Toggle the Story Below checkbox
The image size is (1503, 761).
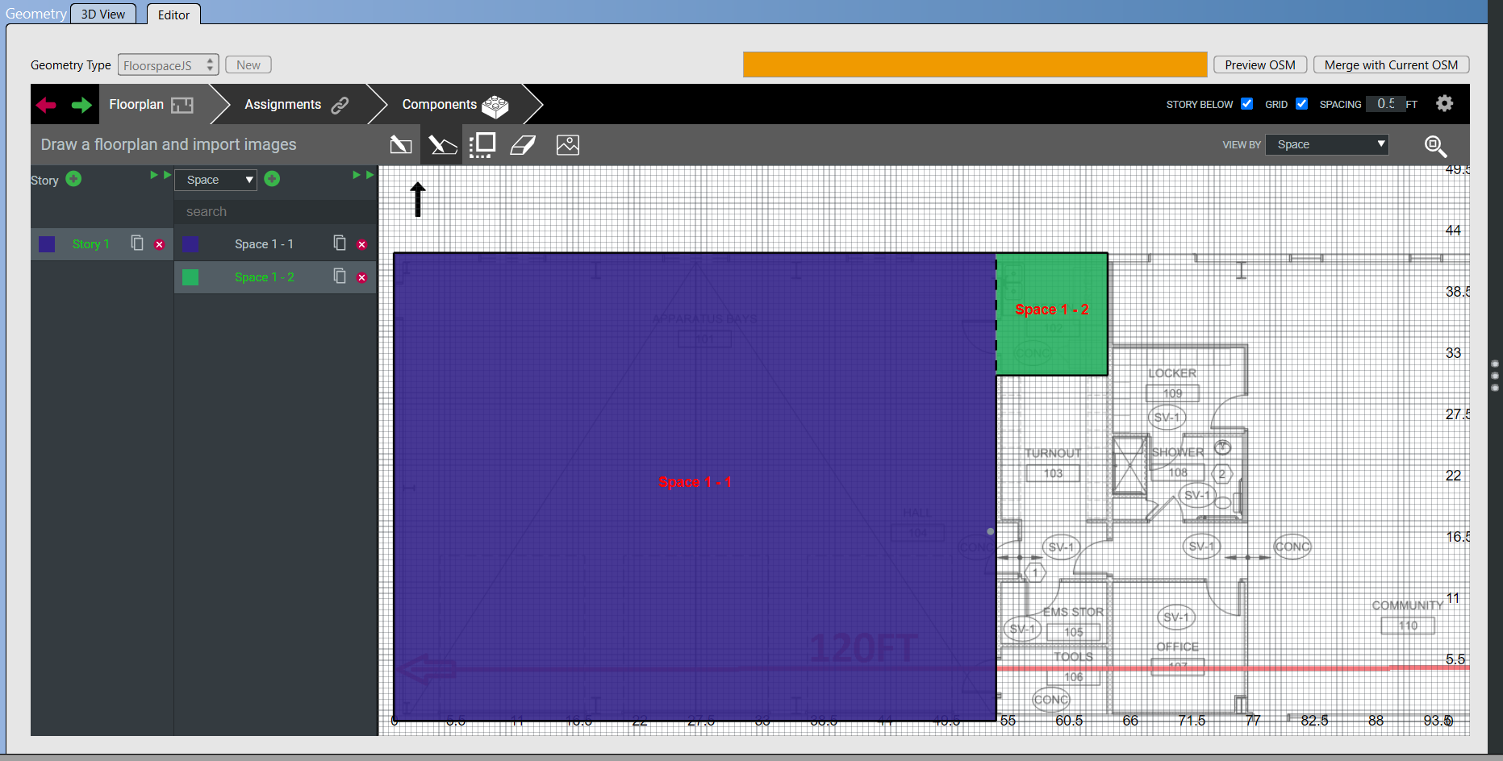(x=1247, y=104)
